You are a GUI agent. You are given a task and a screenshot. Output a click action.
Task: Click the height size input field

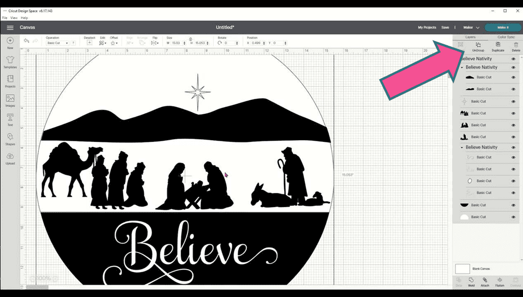200,43
